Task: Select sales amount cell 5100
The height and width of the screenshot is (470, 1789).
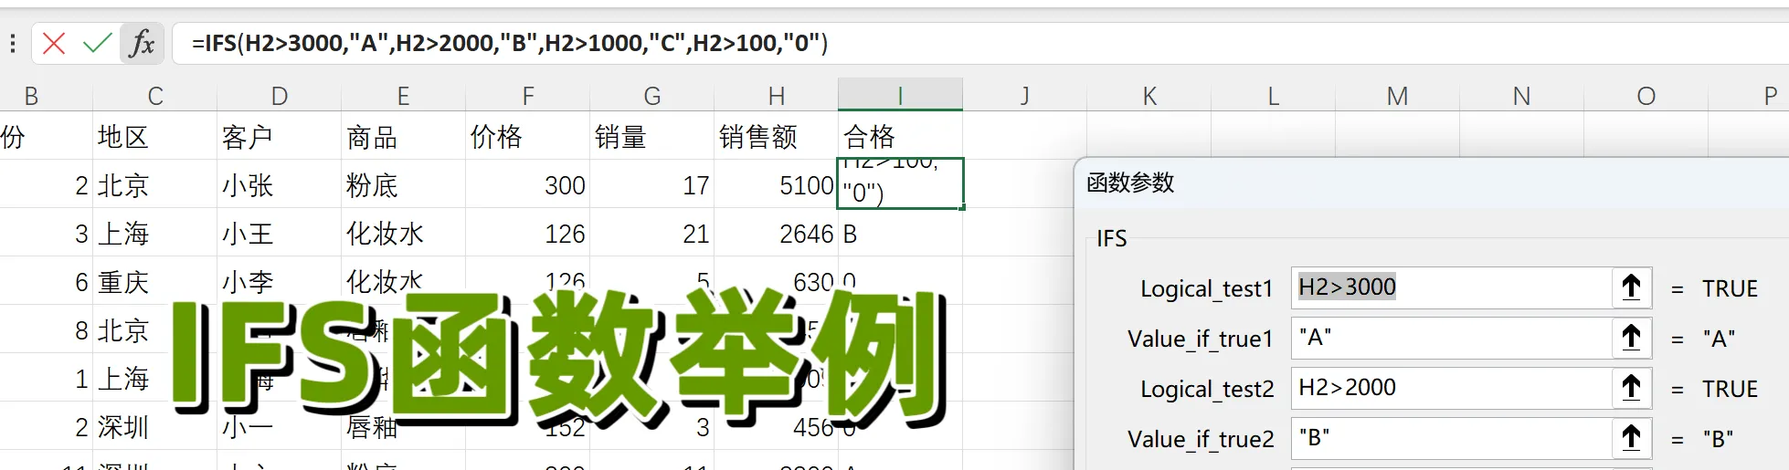Action: click(x=777, y=185)
